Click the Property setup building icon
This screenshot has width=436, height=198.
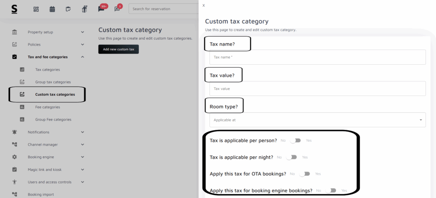[x=14, y=32]
